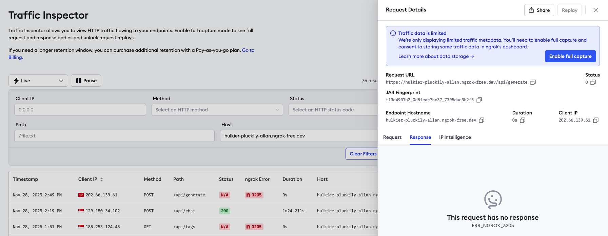
Task: Click timestamp Nov 28, 2025 2:49 PM
Action: click(37, 195)
